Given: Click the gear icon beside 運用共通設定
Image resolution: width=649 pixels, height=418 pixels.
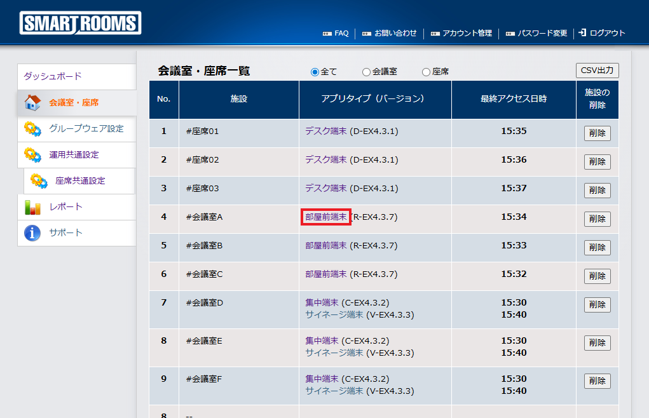Looking at the screenshot, I should click(32, 155).
